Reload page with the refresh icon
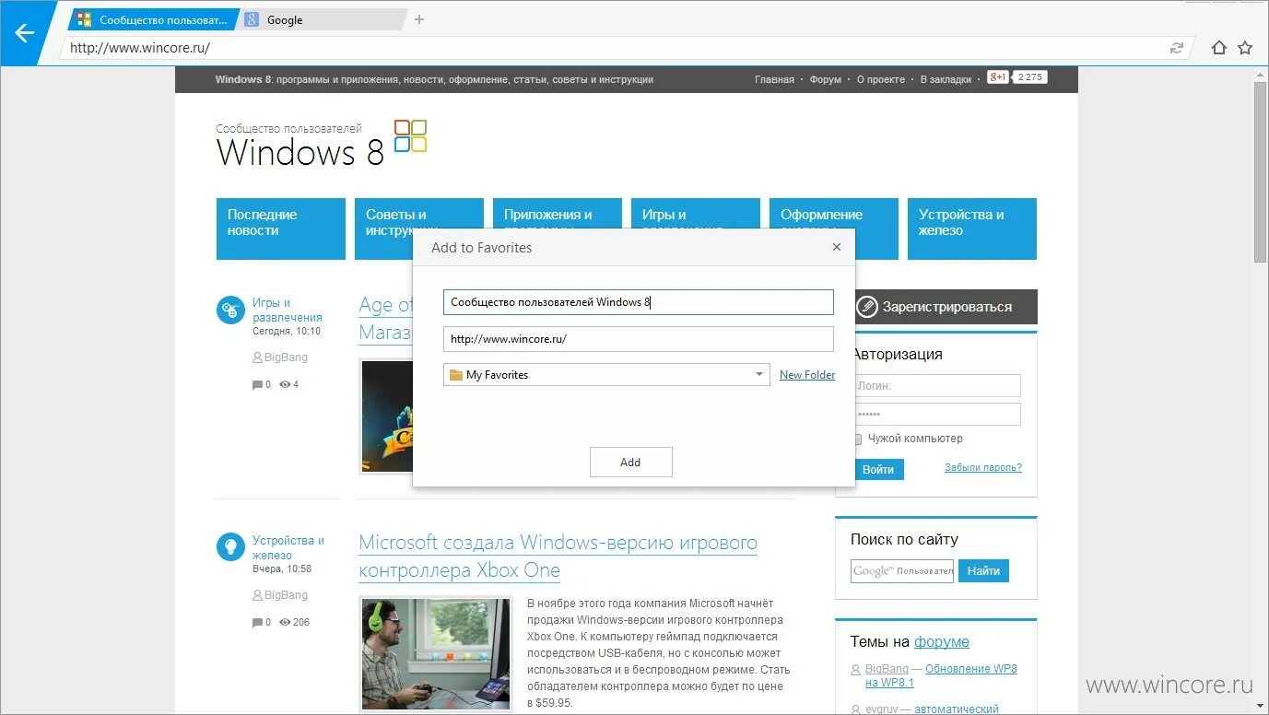This screenshot has width=1269, height=715. tap(1176, 48)
